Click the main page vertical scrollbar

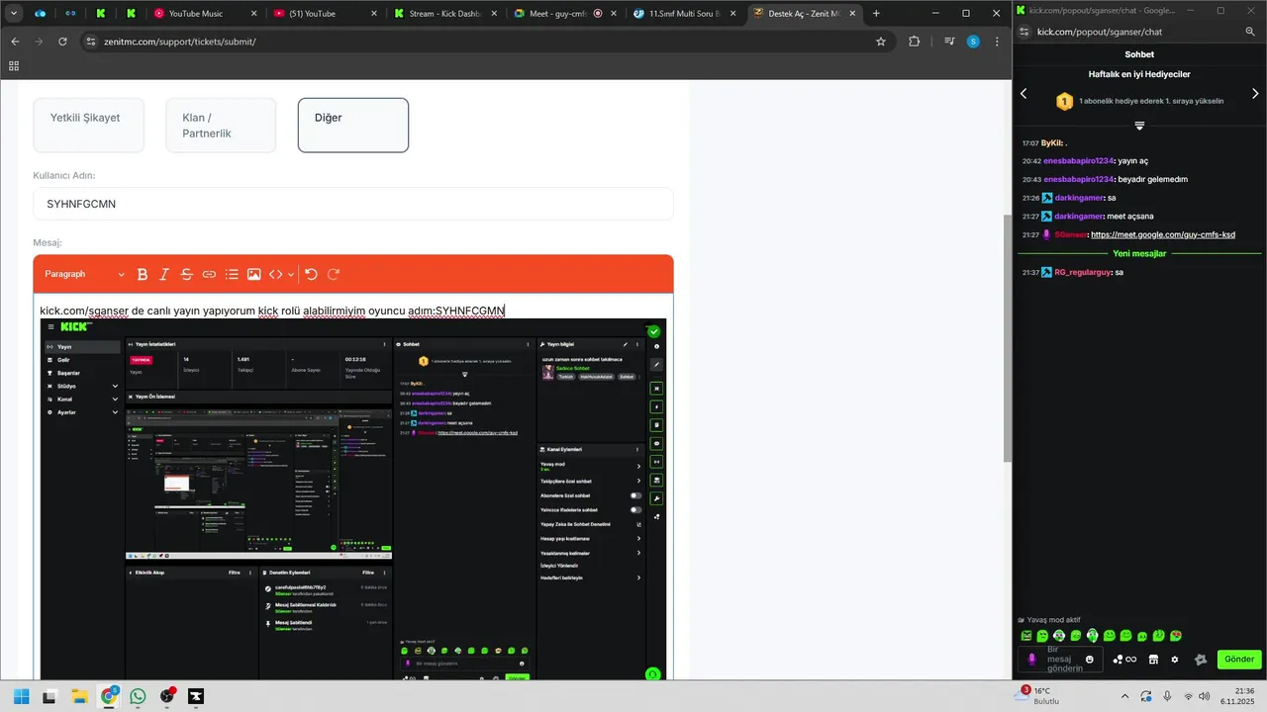pos(1008,336)
